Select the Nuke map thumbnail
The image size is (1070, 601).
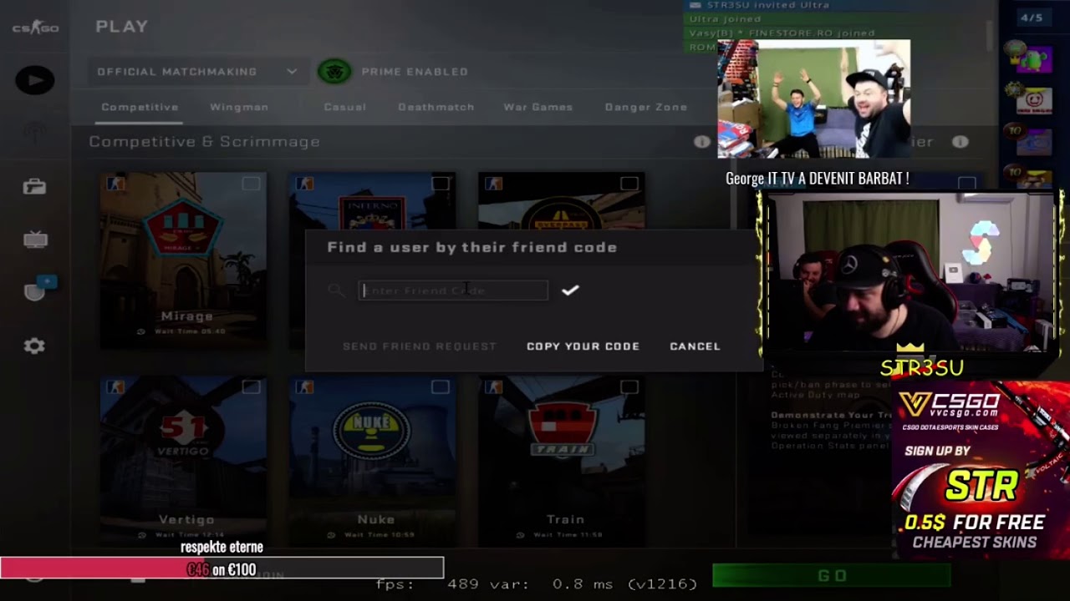(373, 462)
